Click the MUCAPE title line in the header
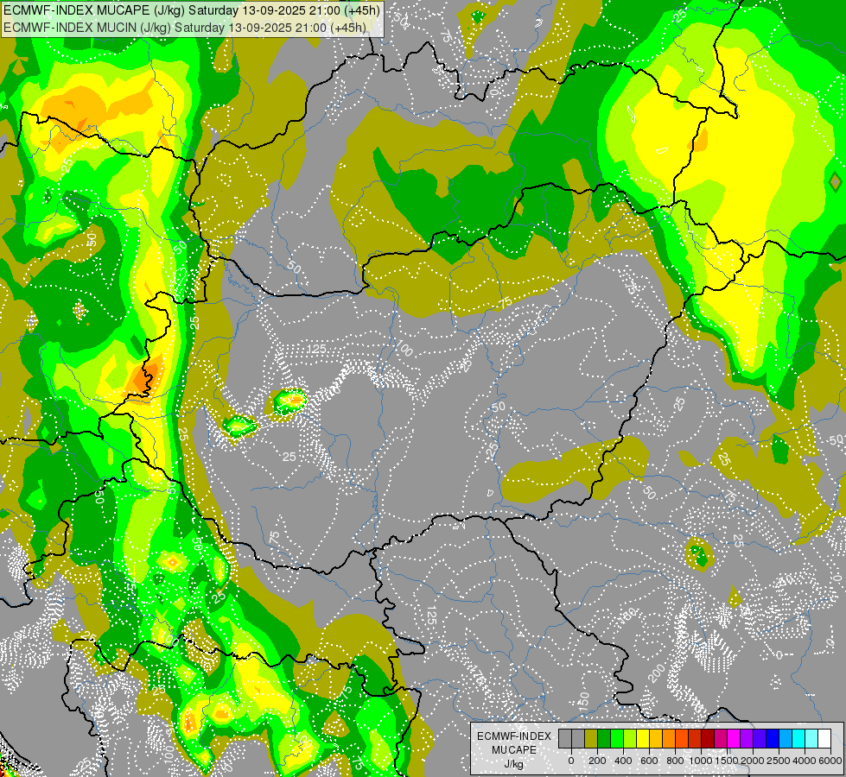This screenshot has height=777, width=846. pos(192,10)
